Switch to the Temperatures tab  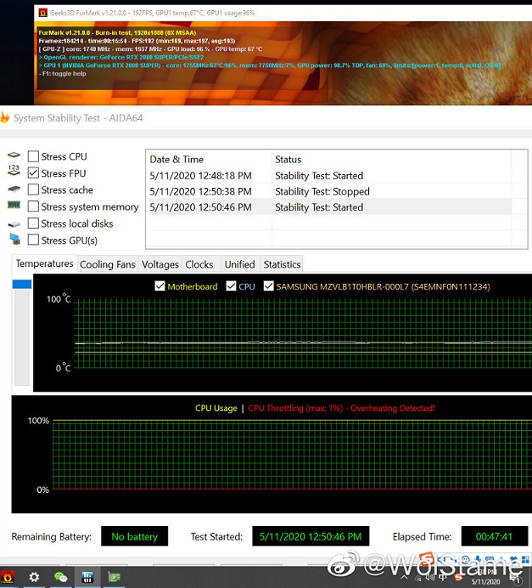[45, 263]
